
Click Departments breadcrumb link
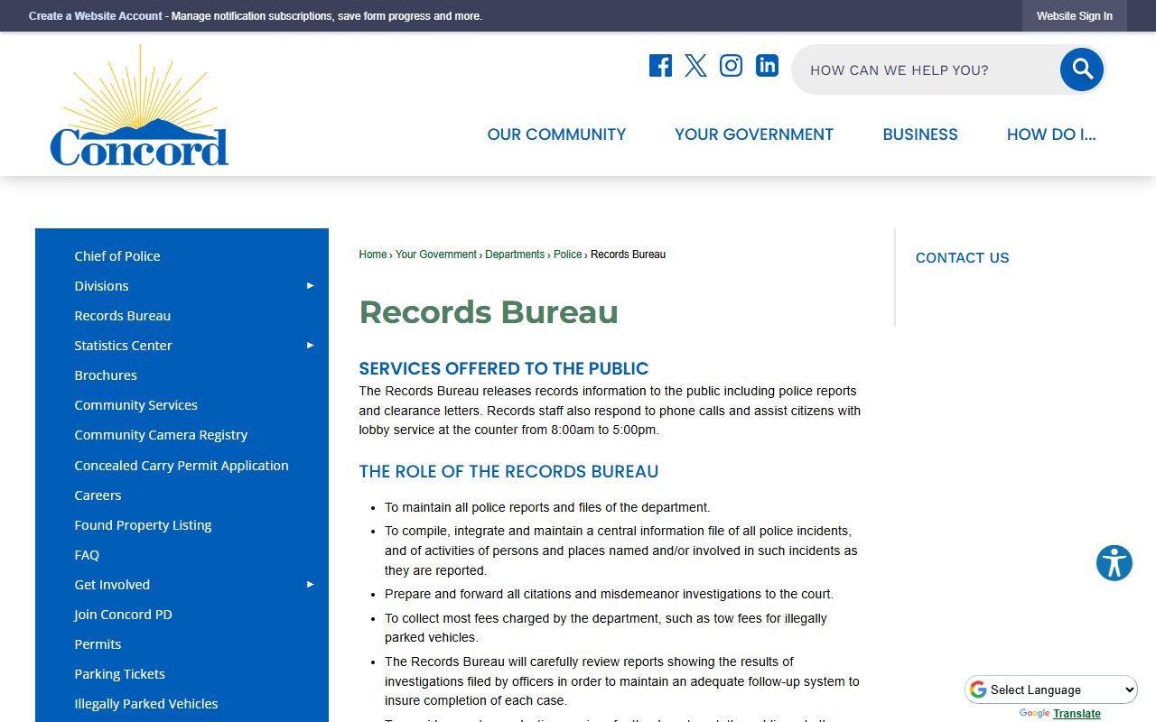pyautogui.click(x=515, y=255)
